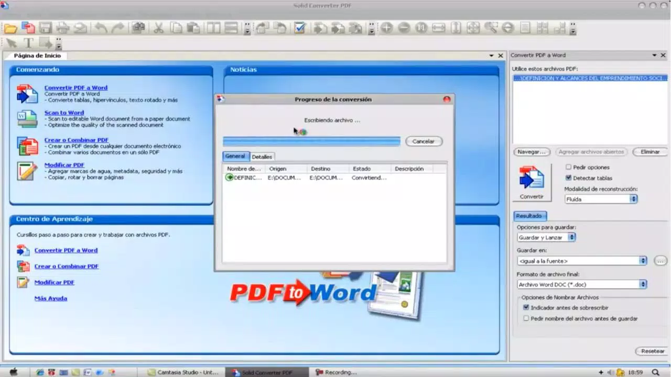
Task: Click the conversion progress bar
Action: 311,141
